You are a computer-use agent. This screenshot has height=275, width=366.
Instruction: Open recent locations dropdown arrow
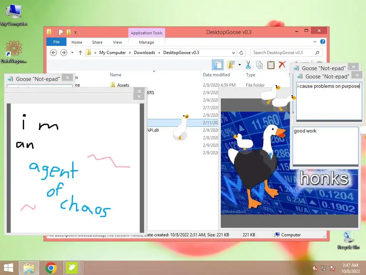pos(72,53)
